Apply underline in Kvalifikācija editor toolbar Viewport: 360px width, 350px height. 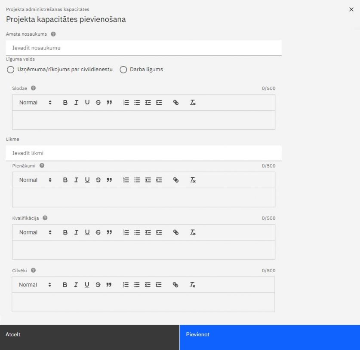coord(87,232)
